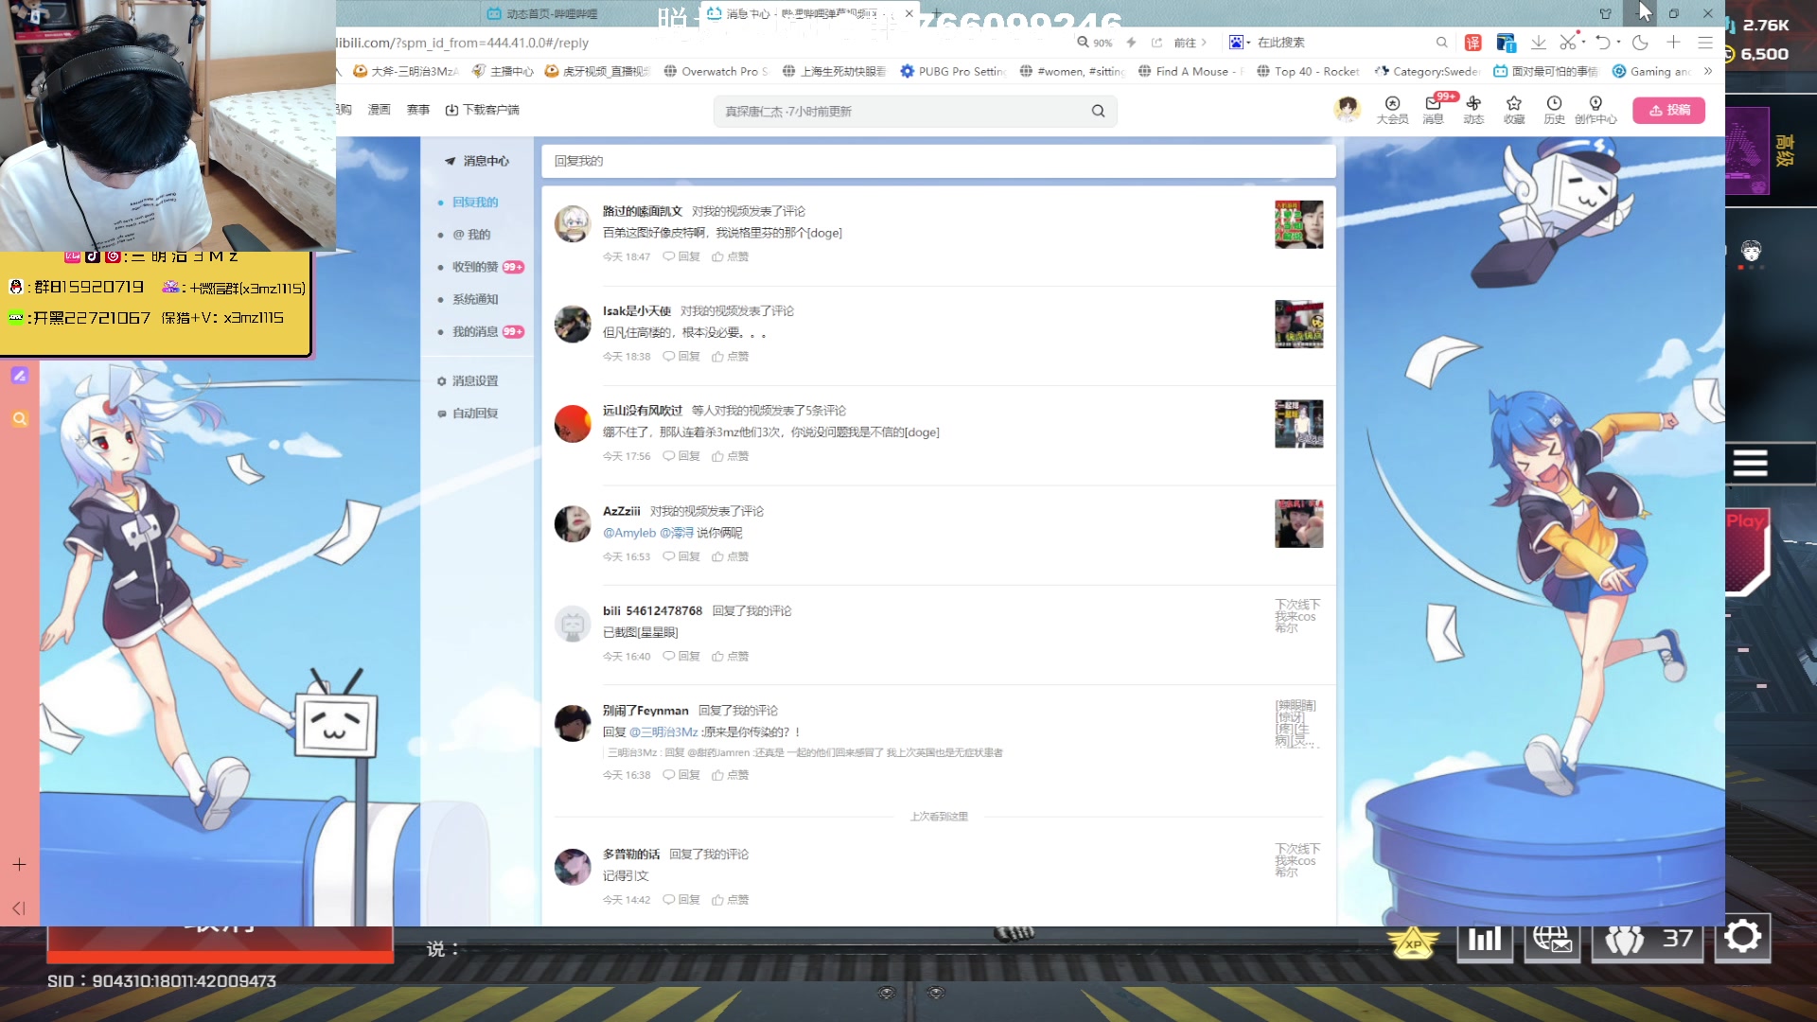
Task: Click avatar of 多普勒的话 commenter
Action: [573, 867]
